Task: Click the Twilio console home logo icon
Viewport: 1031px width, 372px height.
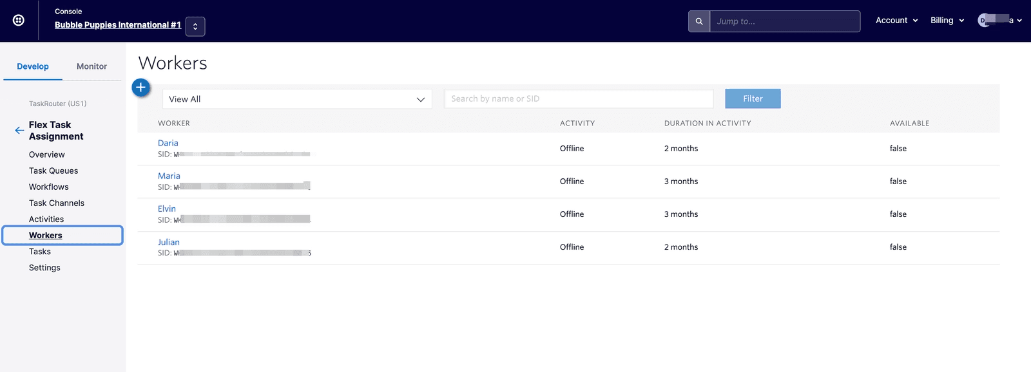Action: [19, 21]
